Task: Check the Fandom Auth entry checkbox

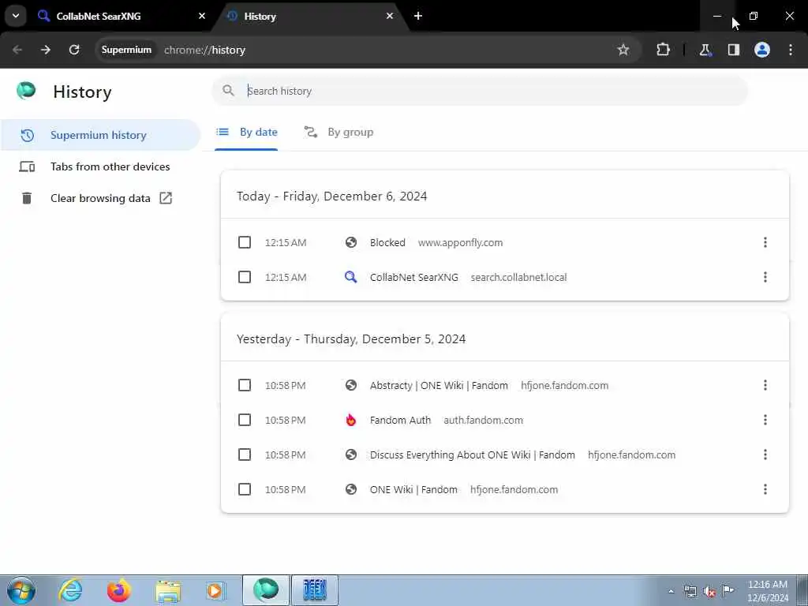Action: tap(245, 421)
